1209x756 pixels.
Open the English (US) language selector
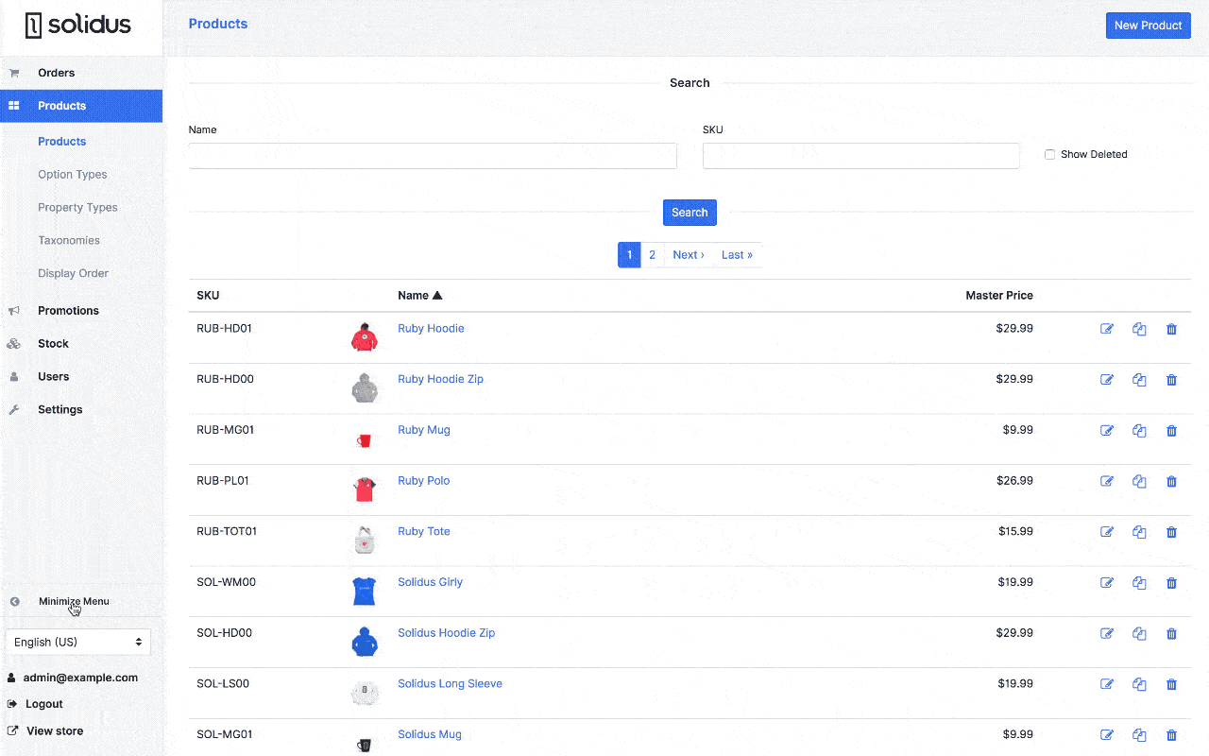pyautogui.click(x=77, y=642)
